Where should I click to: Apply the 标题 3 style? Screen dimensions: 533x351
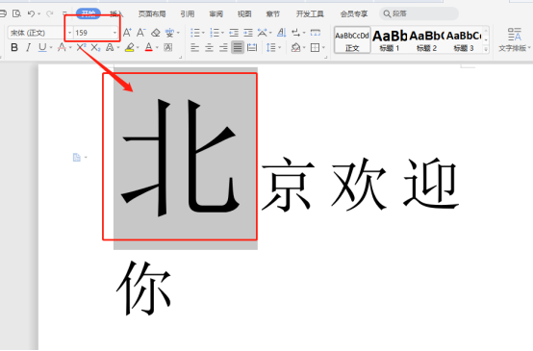tap(464, 40)
